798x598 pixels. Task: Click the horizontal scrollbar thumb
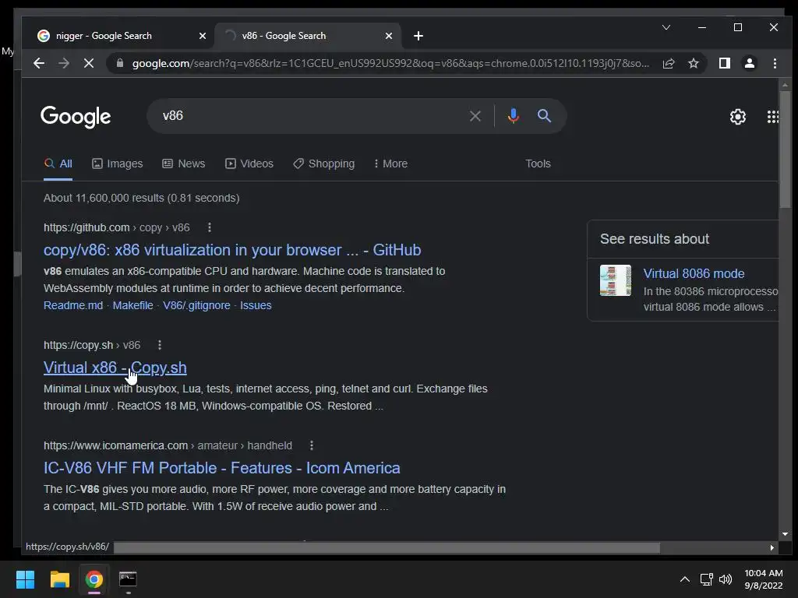pos(387,547)
